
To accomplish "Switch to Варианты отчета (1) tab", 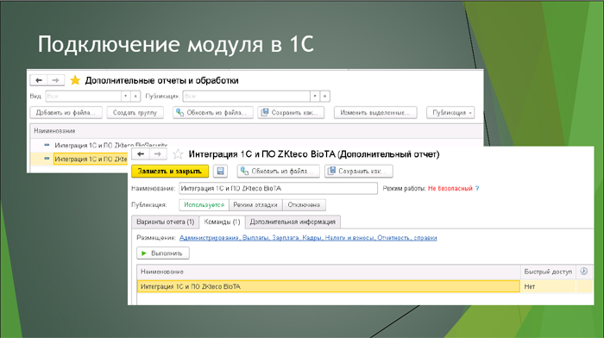I will (x=166, y=222).
